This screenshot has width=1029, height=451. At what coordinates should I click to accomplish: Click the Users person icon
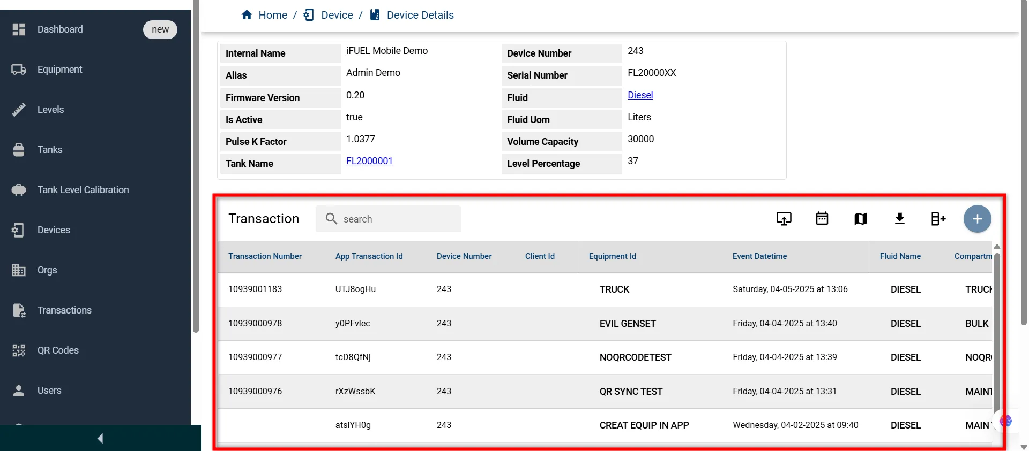tap(19, 391)
